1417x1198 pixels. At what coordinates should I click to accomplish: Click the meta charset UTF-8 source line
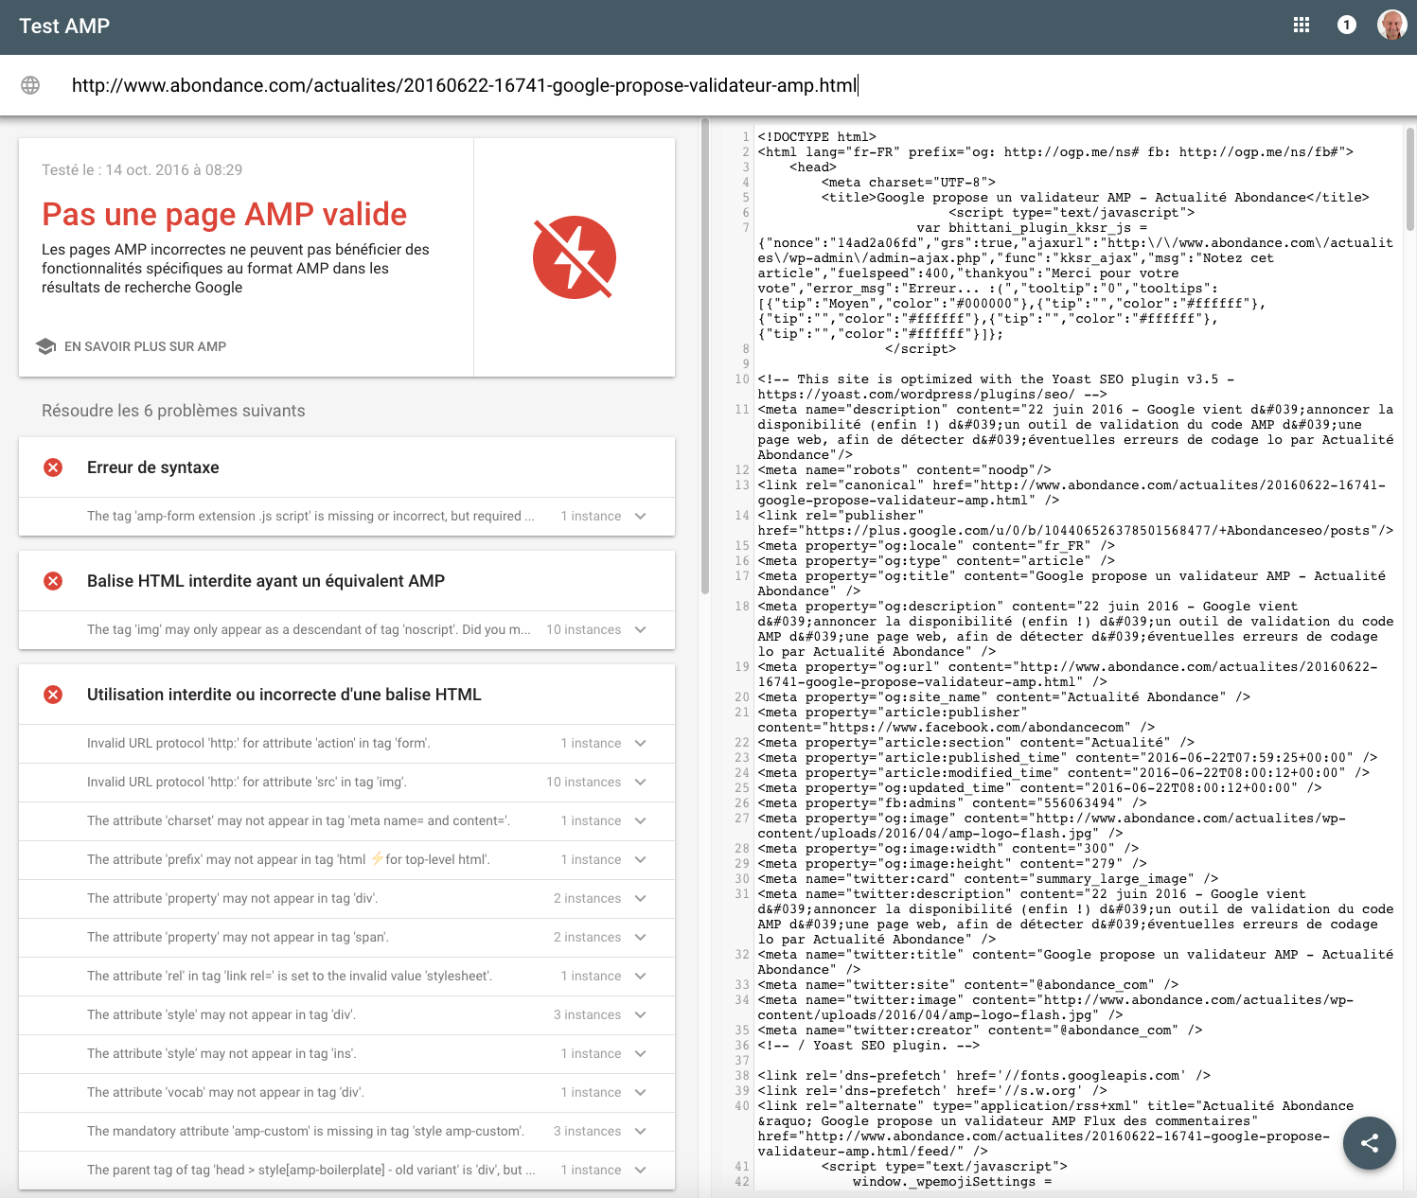click(x=909, y=183)
